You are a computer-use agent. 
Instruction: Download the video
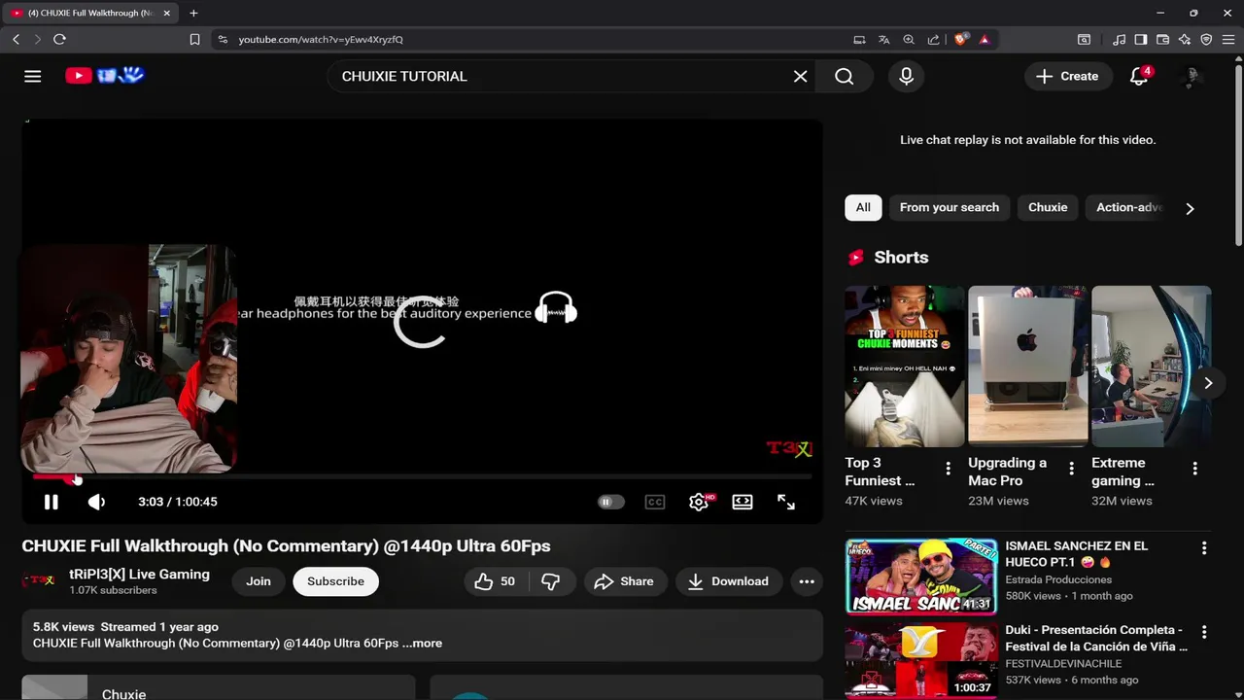point(729,581)
